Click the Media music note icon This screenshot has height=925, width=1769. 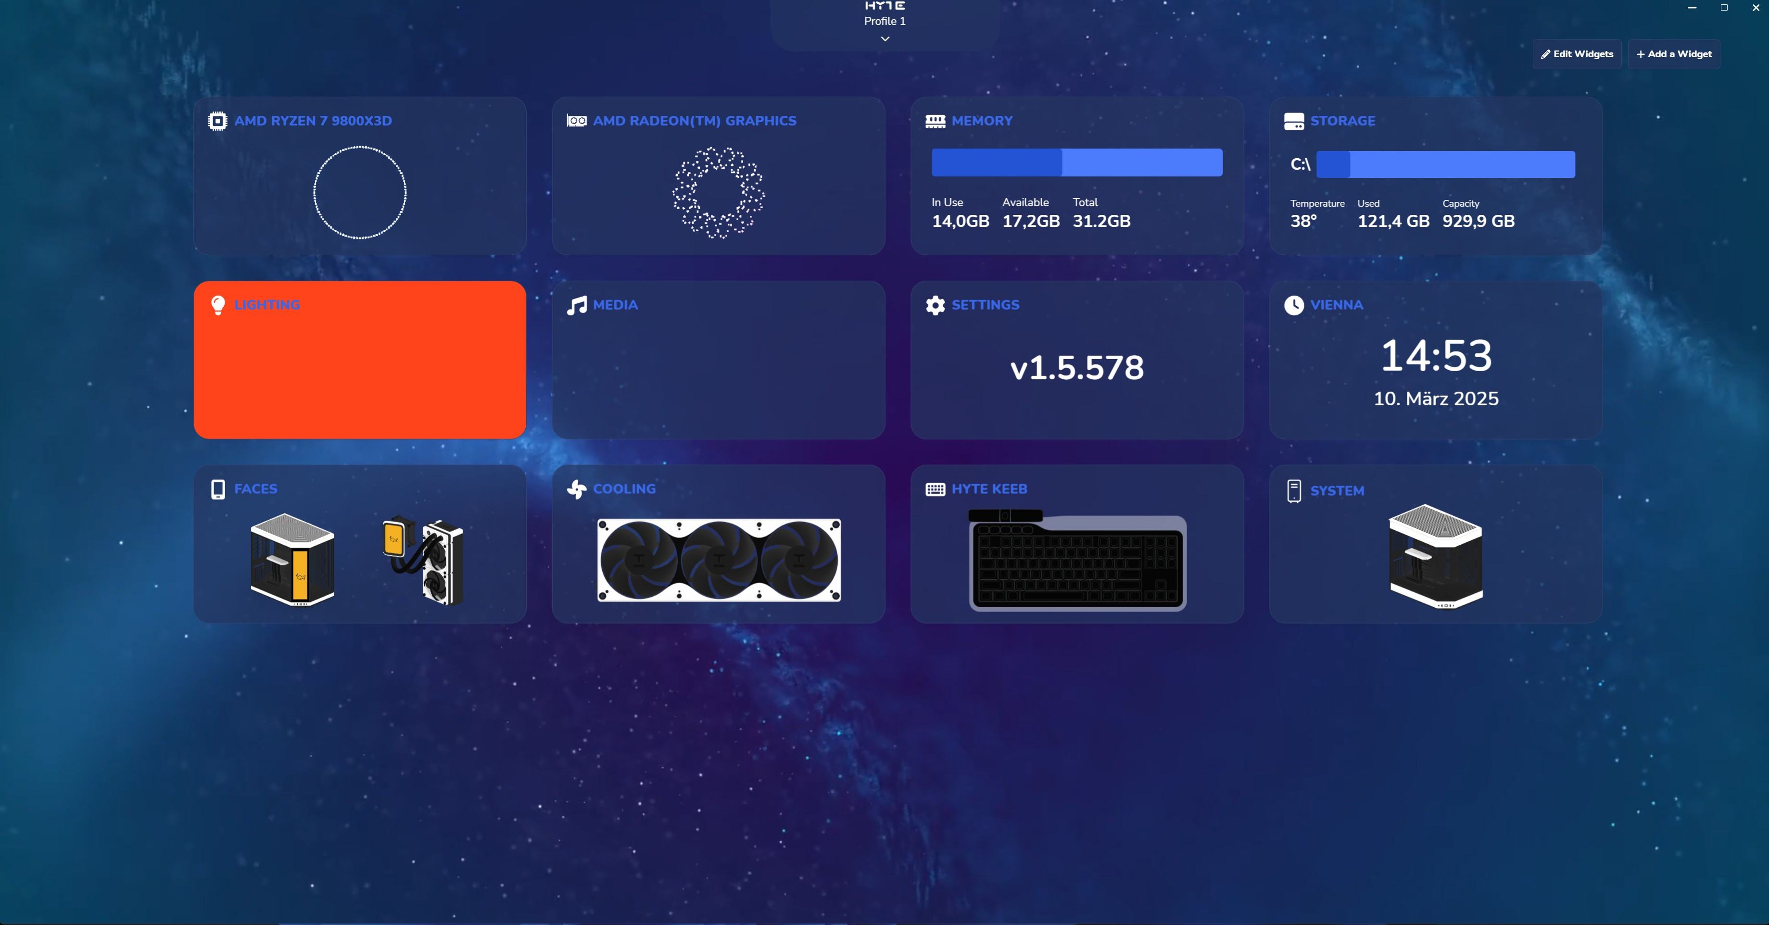click(x=576, y=305)
